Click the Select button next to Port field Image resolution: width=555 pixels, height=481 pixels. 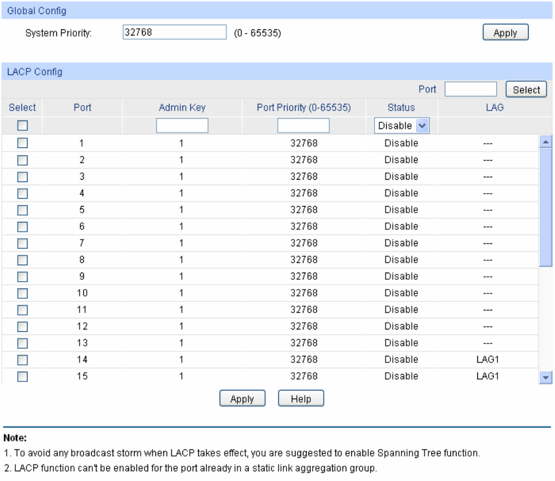pyautogui.click(x=526, y=90)
